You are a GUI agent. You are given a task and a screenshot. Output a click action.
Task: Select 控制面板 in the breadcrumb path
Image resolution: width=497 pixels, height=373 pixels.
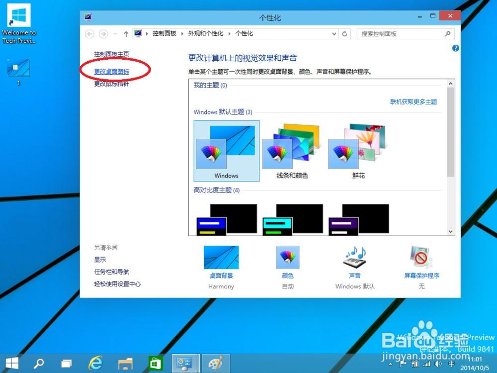pyautogui.click(x=165, y=33)
